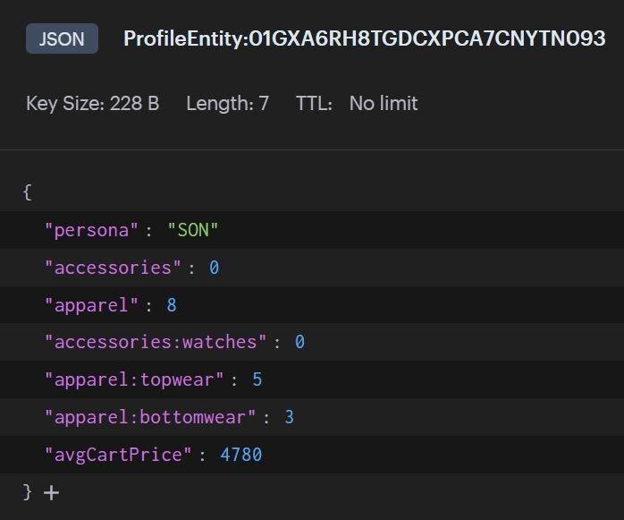Image resolution: width=624 pixels, height=520 pixels.
Task: Edit the accessories:watches value 0
Action: click(x=299, y=342)
